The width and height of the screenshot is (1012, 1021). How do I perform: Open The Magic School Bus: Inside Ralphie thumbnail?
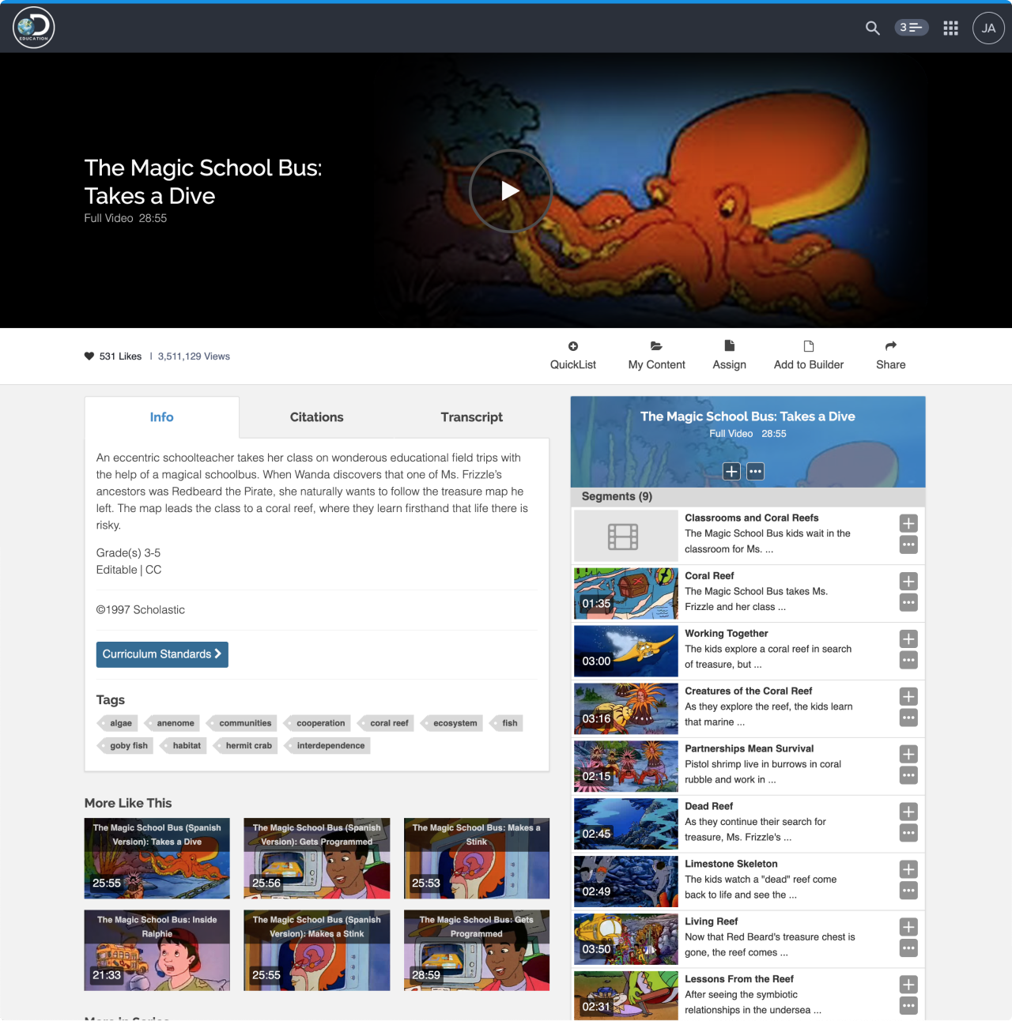tap(157, 950)
